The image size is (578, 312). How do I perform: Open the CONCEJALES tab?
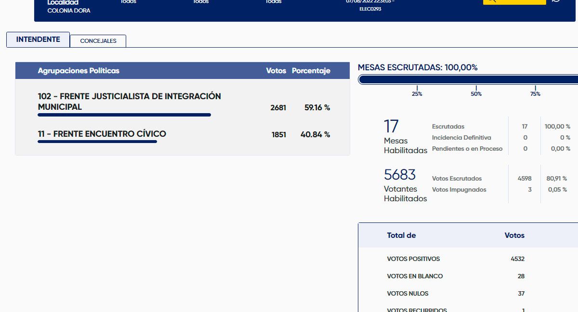coord(98,41)
